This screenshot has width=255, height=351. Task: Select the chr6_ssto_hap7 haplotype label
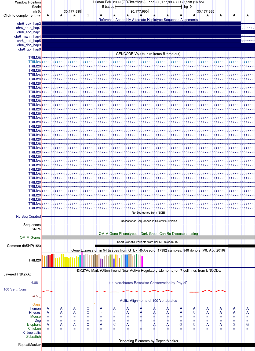[x=28, y=28]
